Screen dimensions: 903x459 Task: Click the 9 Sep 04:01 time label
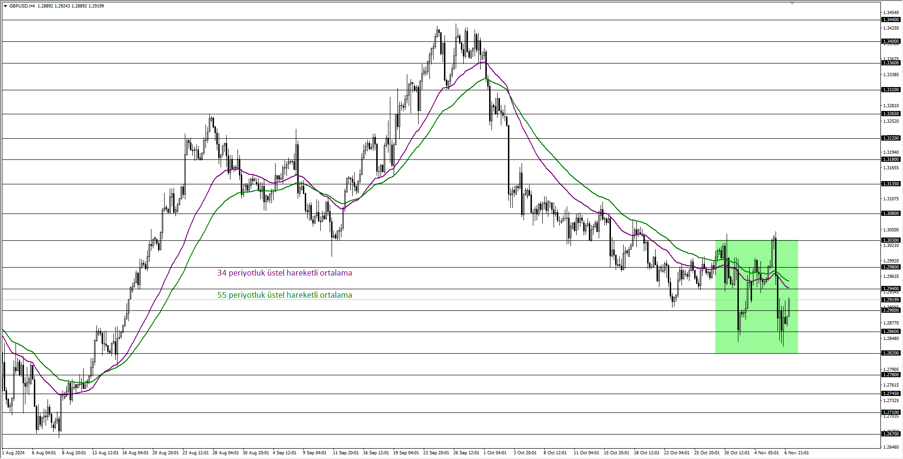(315, 453)
